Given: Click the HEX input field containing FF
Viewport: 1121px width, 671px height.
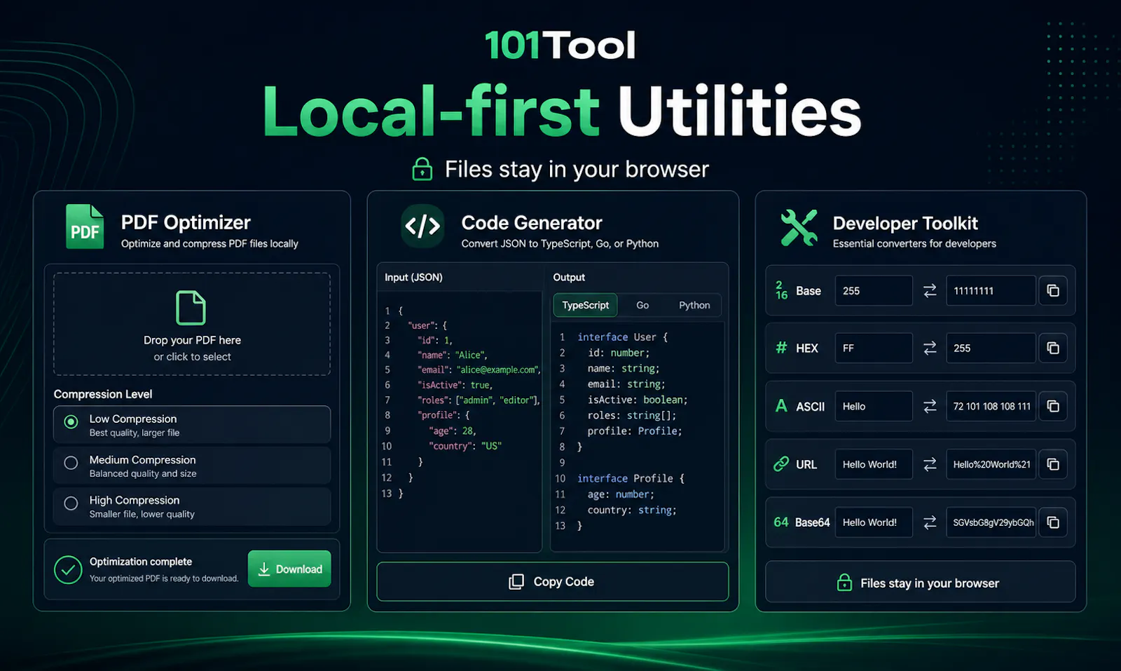Looking at the screenshot, I should (874, 348).
